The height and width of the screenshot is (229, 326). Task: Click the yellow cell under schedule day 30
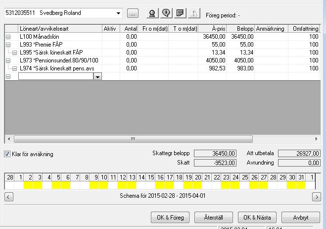pos(291,185)
